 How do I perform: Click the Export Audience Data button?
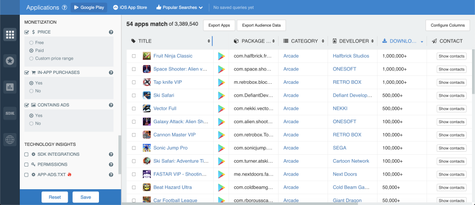pyautogui.click(x=261, y=25)
